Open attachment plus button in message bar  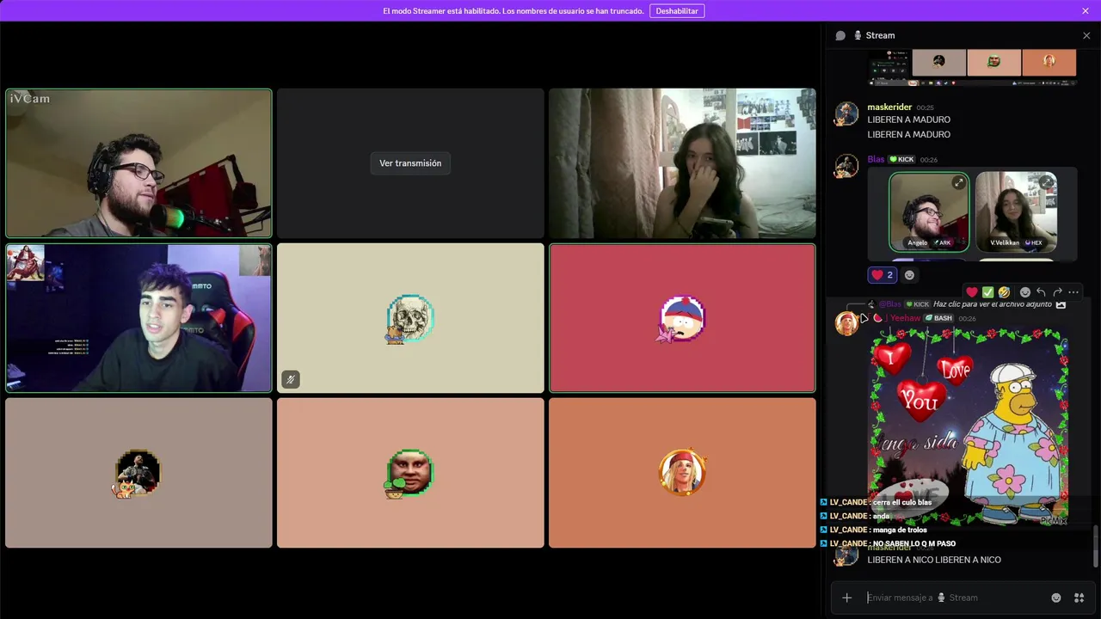coord(846,598)
